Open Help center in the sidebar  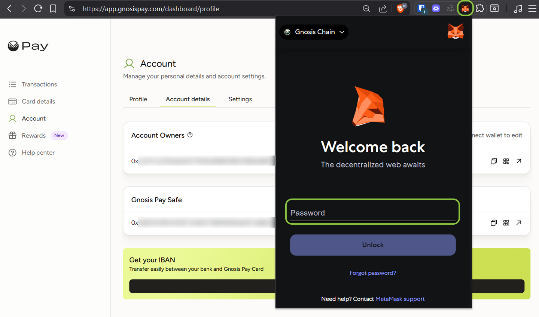[x=31, y=153]
